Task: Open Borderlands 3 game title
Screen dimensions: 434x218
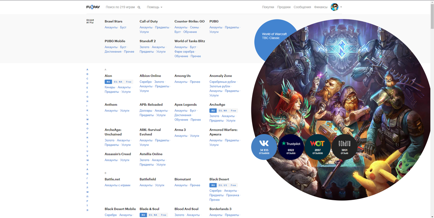Action: tap(221, 209)
